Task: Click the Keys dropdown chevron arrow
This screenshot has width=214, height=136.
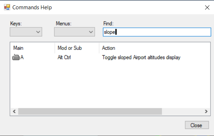Action: (38, 32)
